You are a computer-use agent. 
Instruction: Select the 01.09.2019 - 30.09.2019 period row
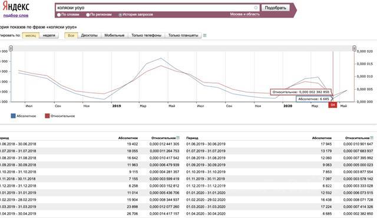point(280,165)
